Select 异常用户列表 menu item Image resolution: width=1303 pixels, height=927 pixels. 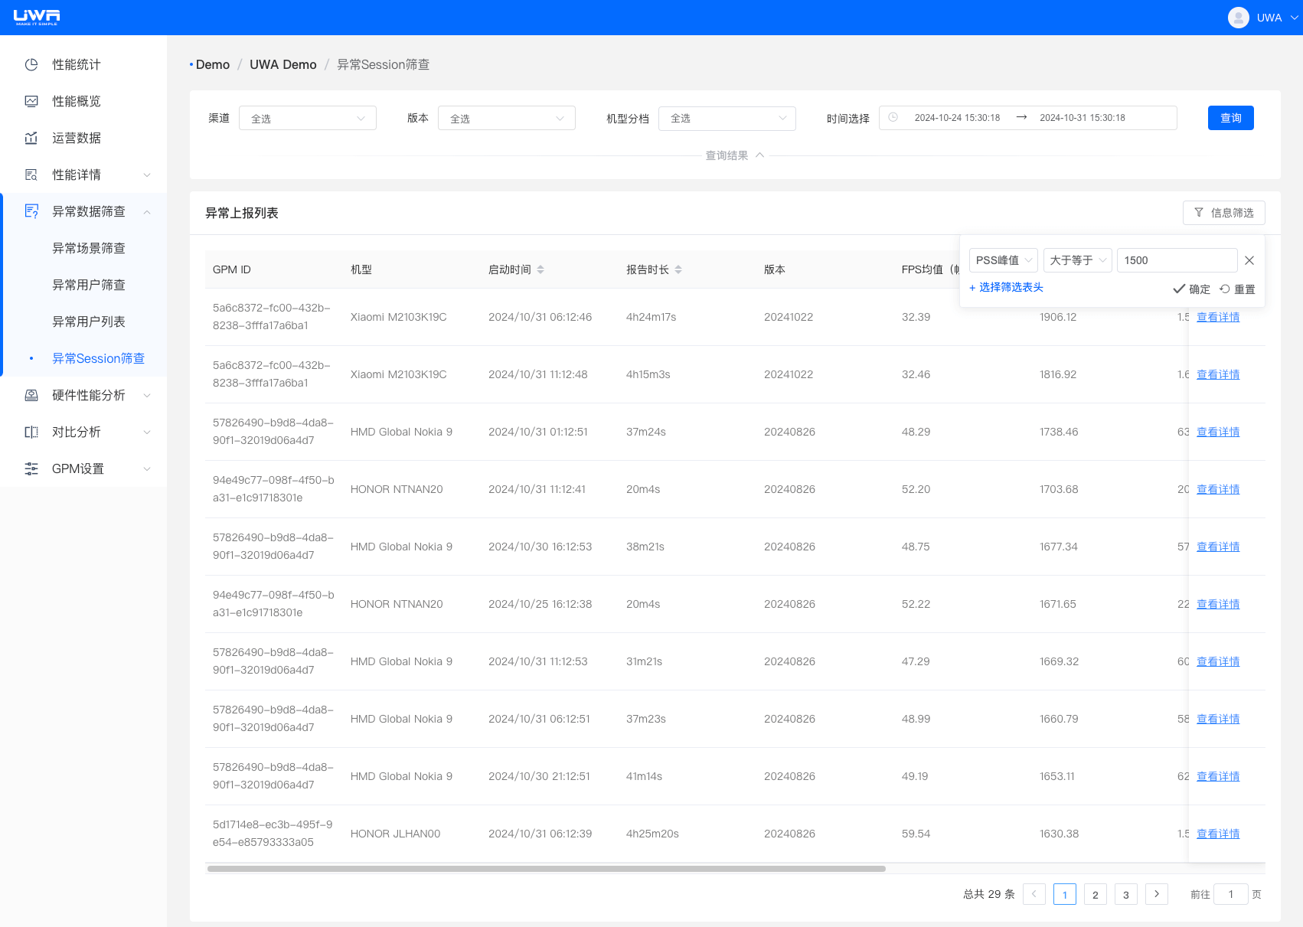coord(89,322)
